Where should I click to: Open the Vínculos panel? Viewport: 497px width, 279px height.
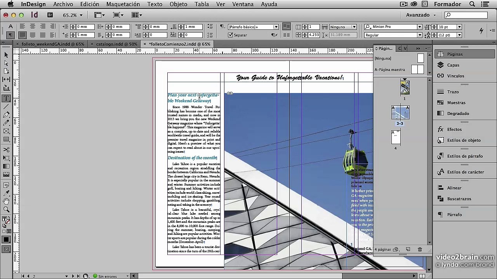[455, 76]
